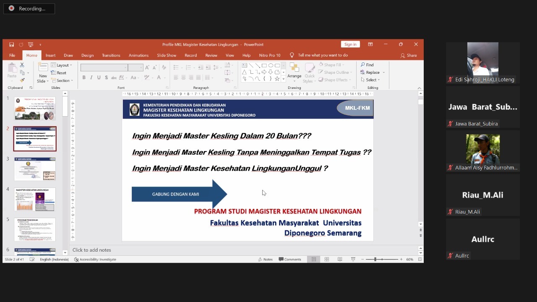Toggle the Notes pane in status bar
537x302 pixels.
pyautogui.click(x=265, y=259)
